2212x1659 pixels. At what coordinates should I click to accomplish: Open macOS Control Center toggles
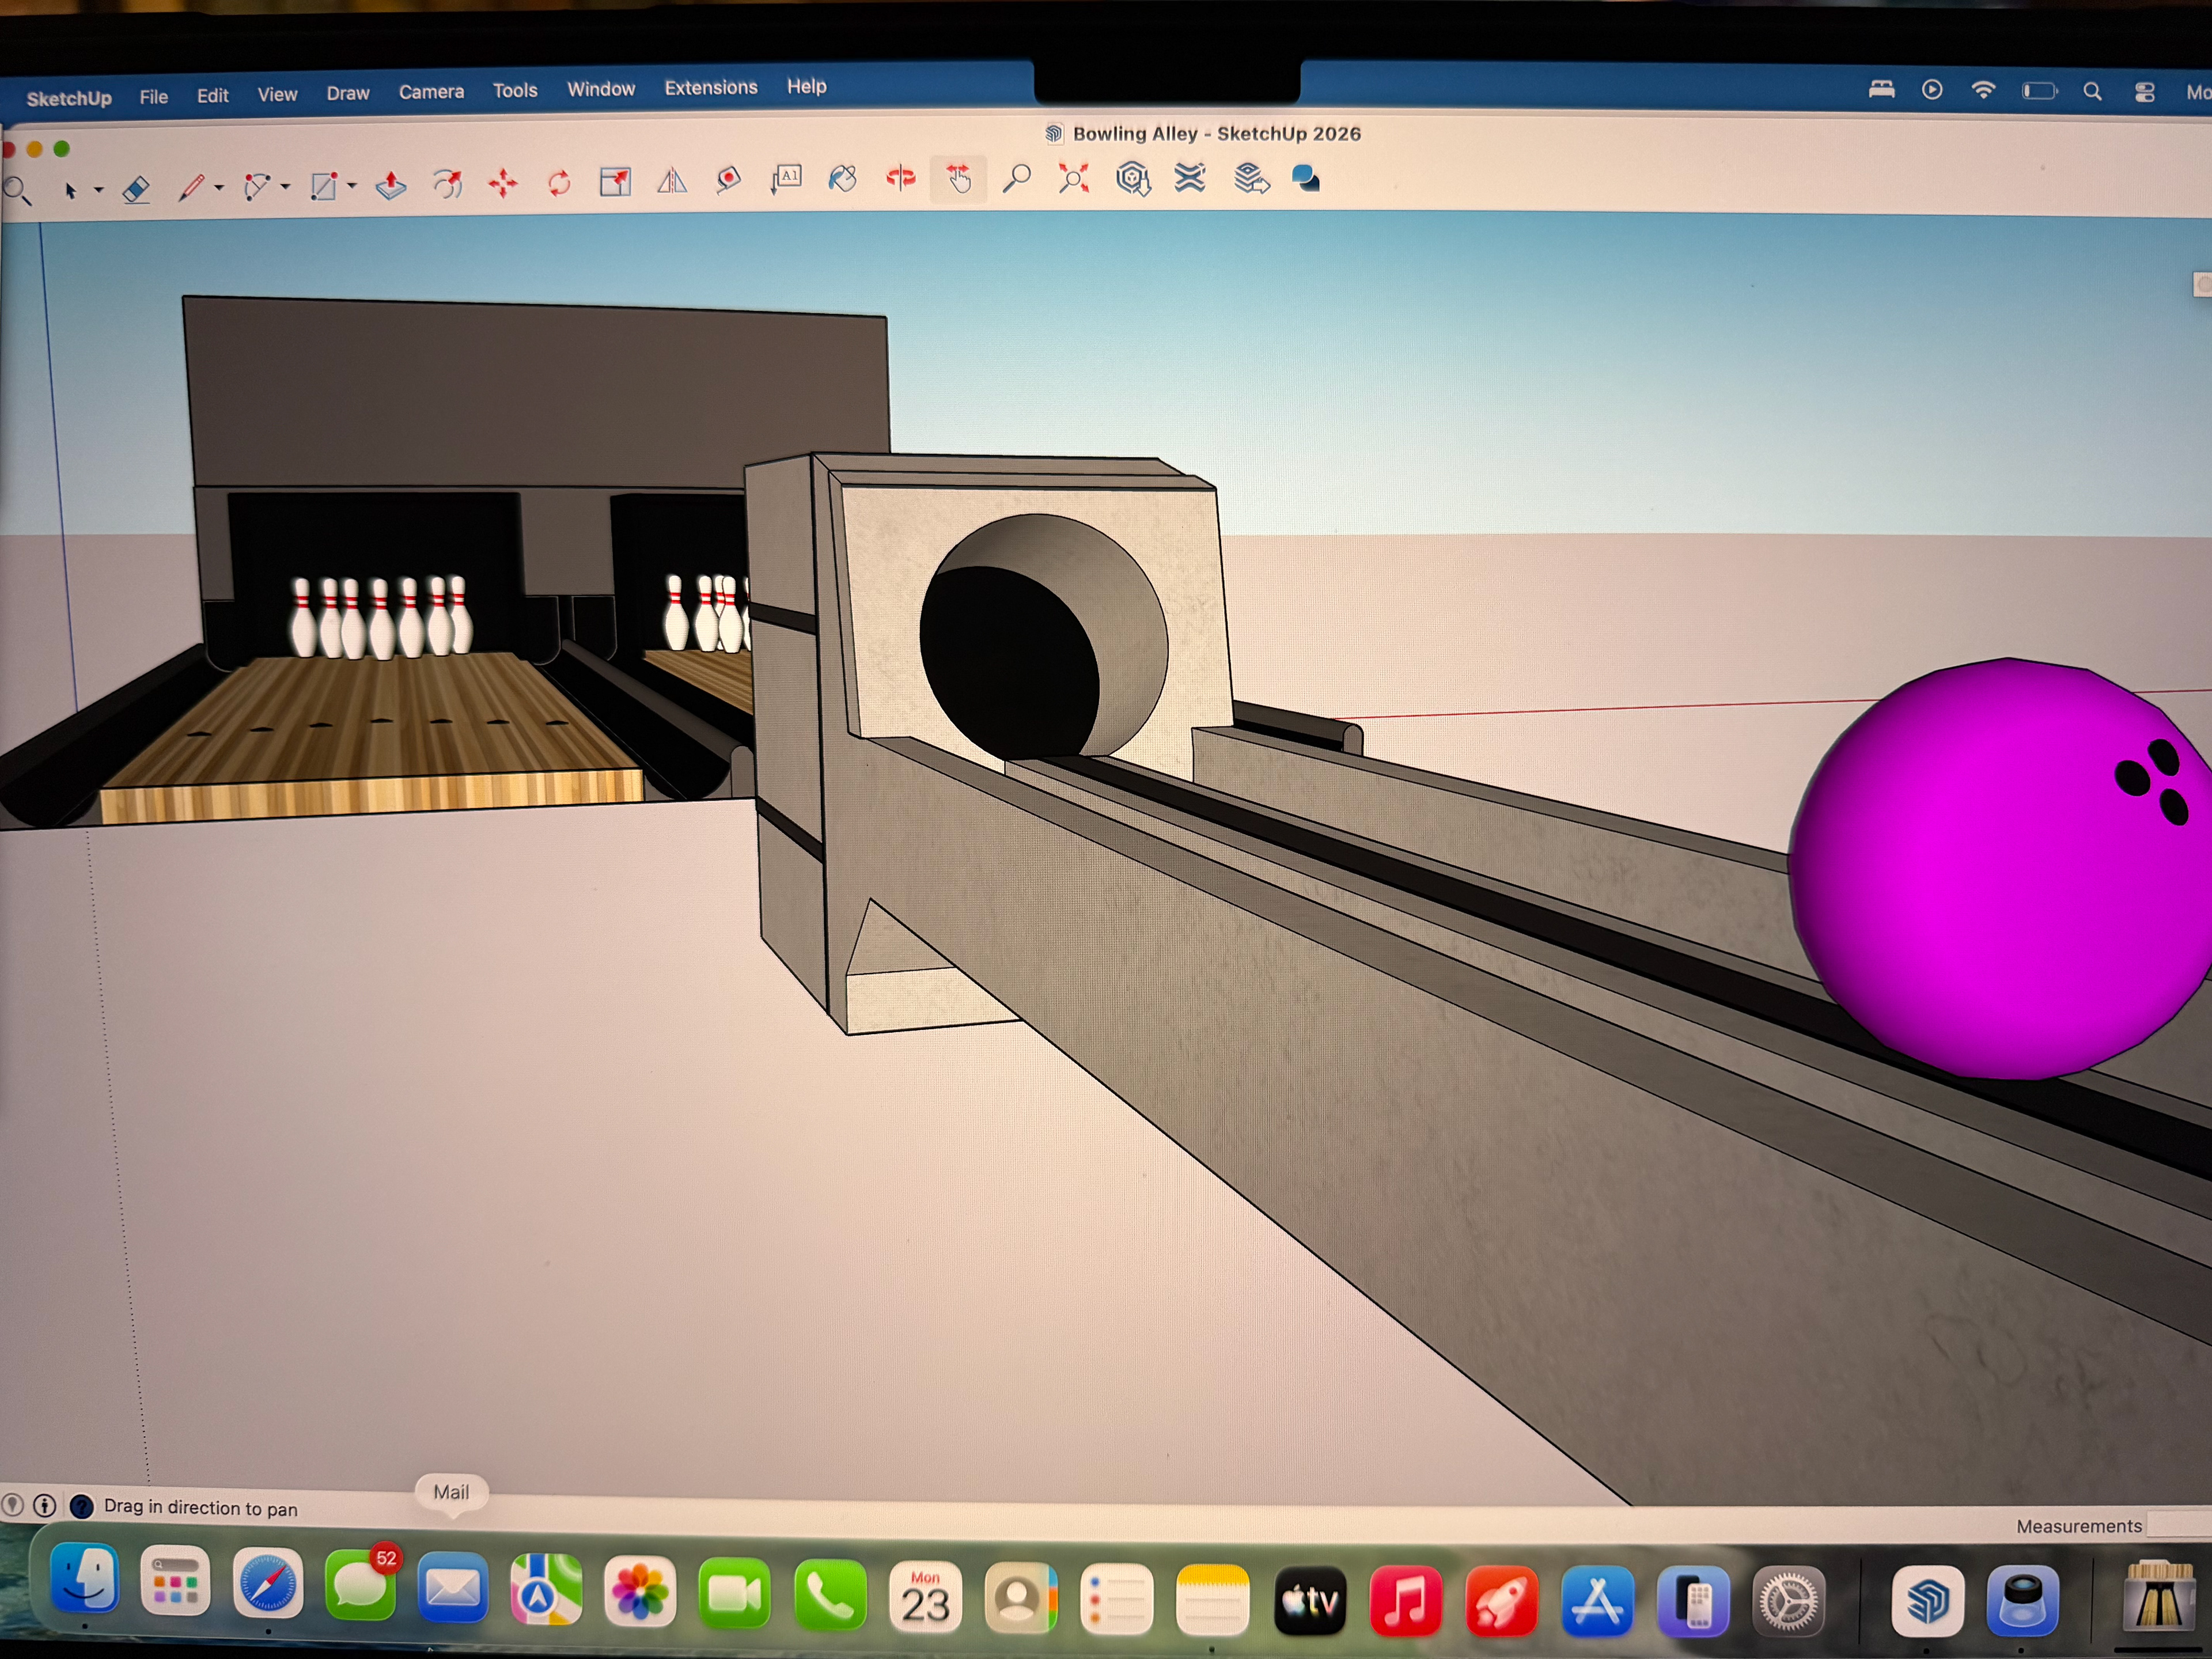(x=2144, y=92)
